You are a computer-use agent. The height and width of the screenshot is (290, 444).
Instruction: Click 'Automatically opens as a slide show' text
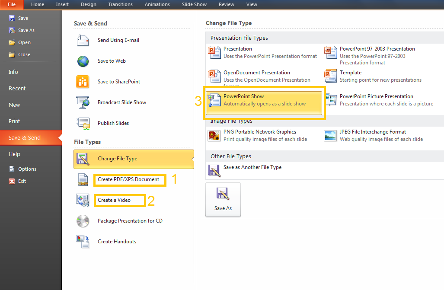coord(265,104)
